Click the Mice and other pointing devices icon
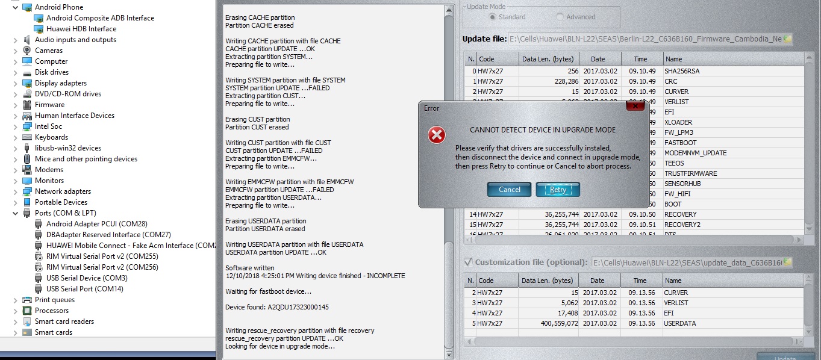 27,159
